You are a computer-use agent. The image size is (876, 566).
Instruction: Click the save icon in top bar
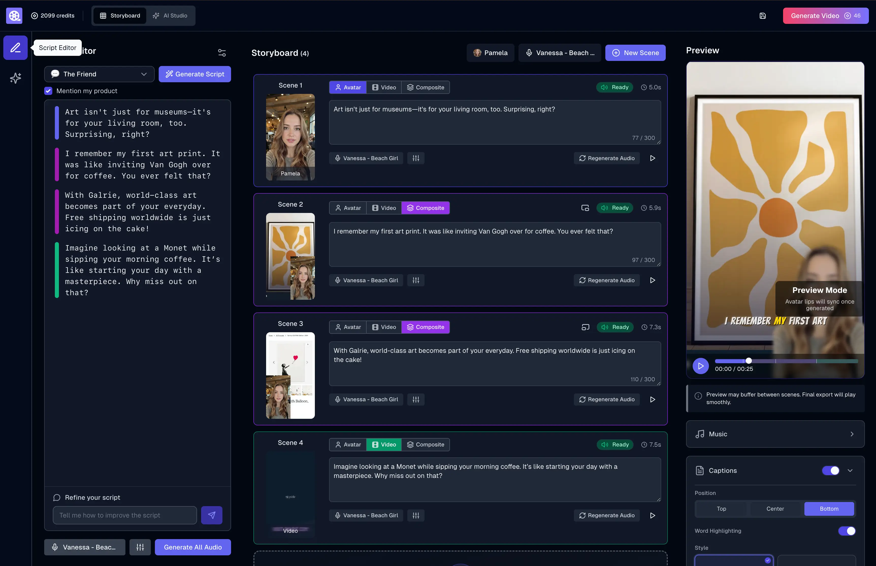coord(763,15)
